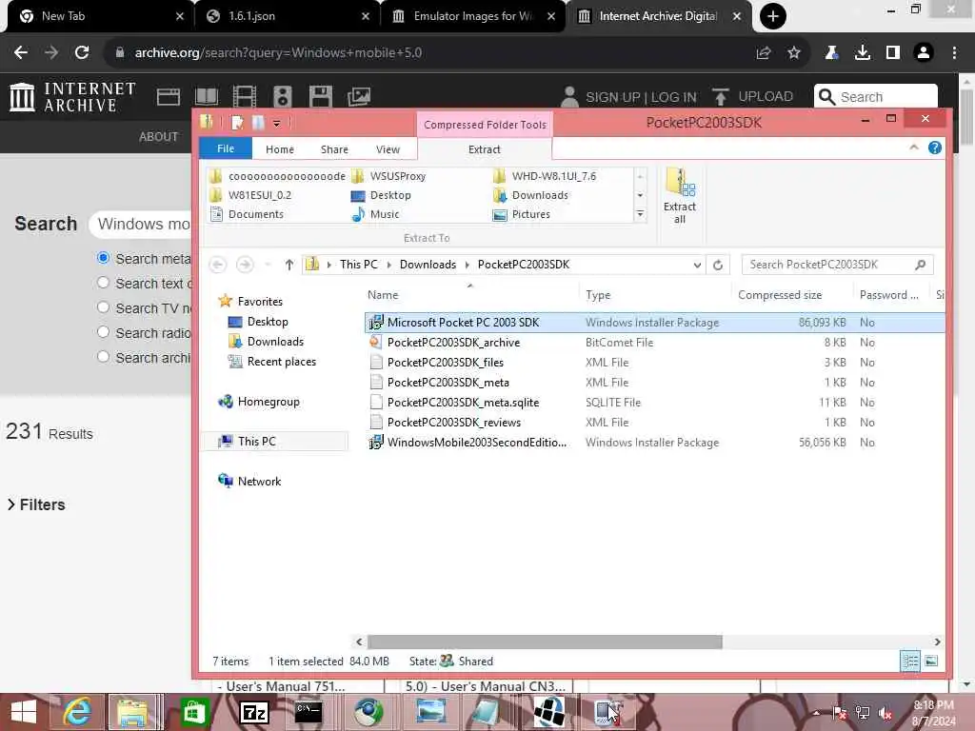975x731 pixels.
Task: Open Quick Access Toolbar customize dropdown
Action: [x=276, y=123]
